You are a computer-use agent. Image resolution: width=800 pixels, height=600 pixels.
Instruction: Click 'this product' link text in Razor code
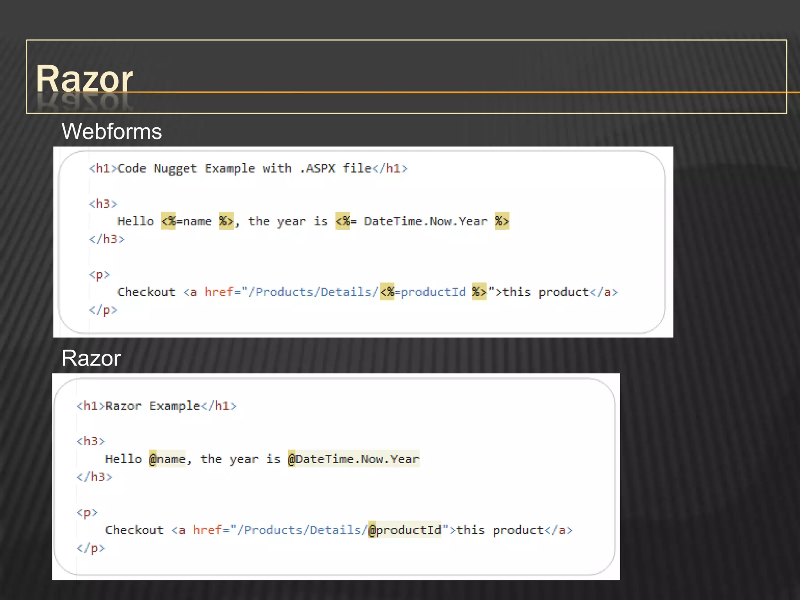coord(500,530)
